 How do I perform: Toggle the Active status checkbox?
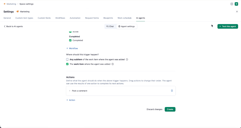pos(70,32)
